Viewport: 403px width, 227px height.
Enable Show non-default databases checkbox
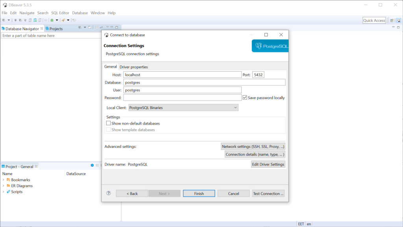click(109, 123)
